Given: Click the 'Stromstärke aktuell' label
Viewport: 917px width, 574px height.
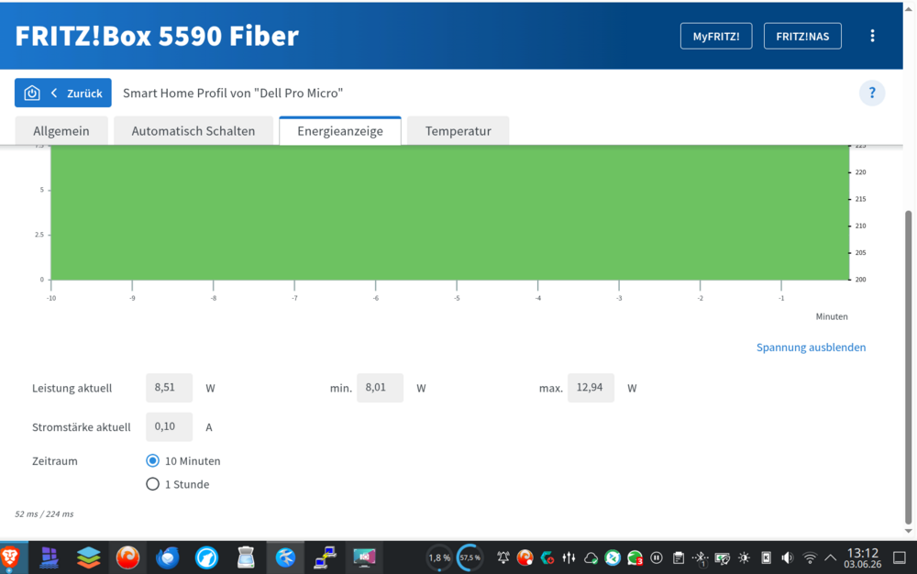Looking at the screenshot, I should pyautogui.click(x=82, y=427).
